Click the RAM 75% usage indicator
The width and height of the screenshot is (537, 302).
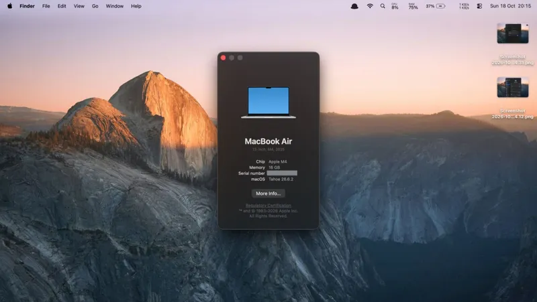(x=413, y=6)
